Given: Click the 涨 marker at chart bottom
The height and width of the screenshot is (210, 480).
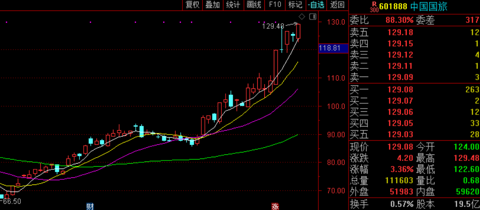Looking at the screenshot, I should click(x=275, y=207).
